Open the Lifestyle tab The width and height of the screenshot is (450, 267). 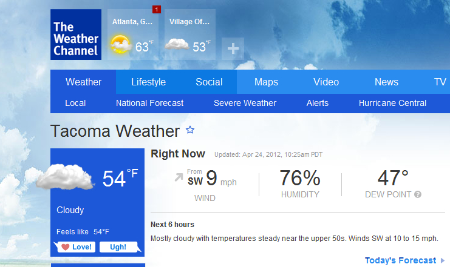click(148, 82)
